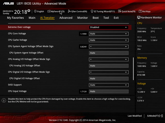The height and width of the screenshot is (123, 165).
Task: Click the Qfan Control fan icon
Action: point(69,11)
